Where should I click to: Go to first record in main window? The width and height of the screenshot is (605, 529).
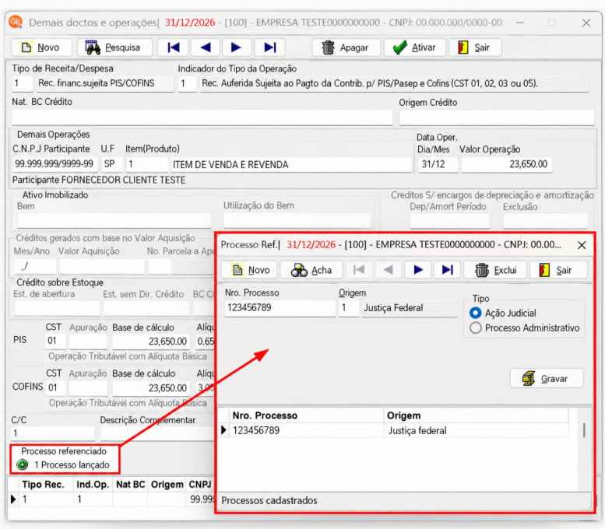(173, 47)
